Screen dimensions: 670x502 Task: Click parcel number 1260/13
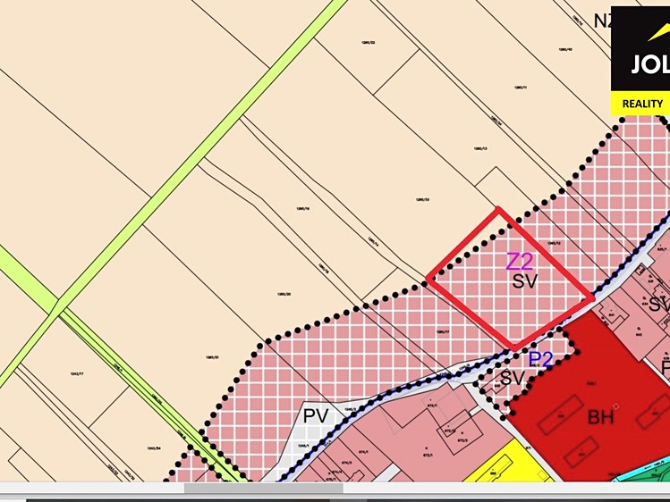pyautogui.click(x=480, y=149)
